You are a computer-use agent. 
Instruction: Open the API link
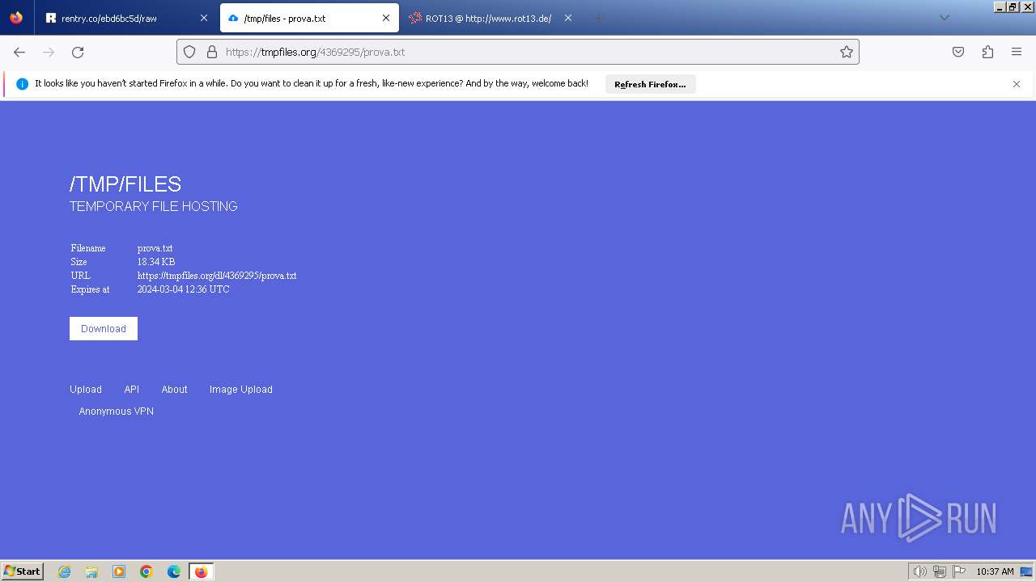click(132, 390)
